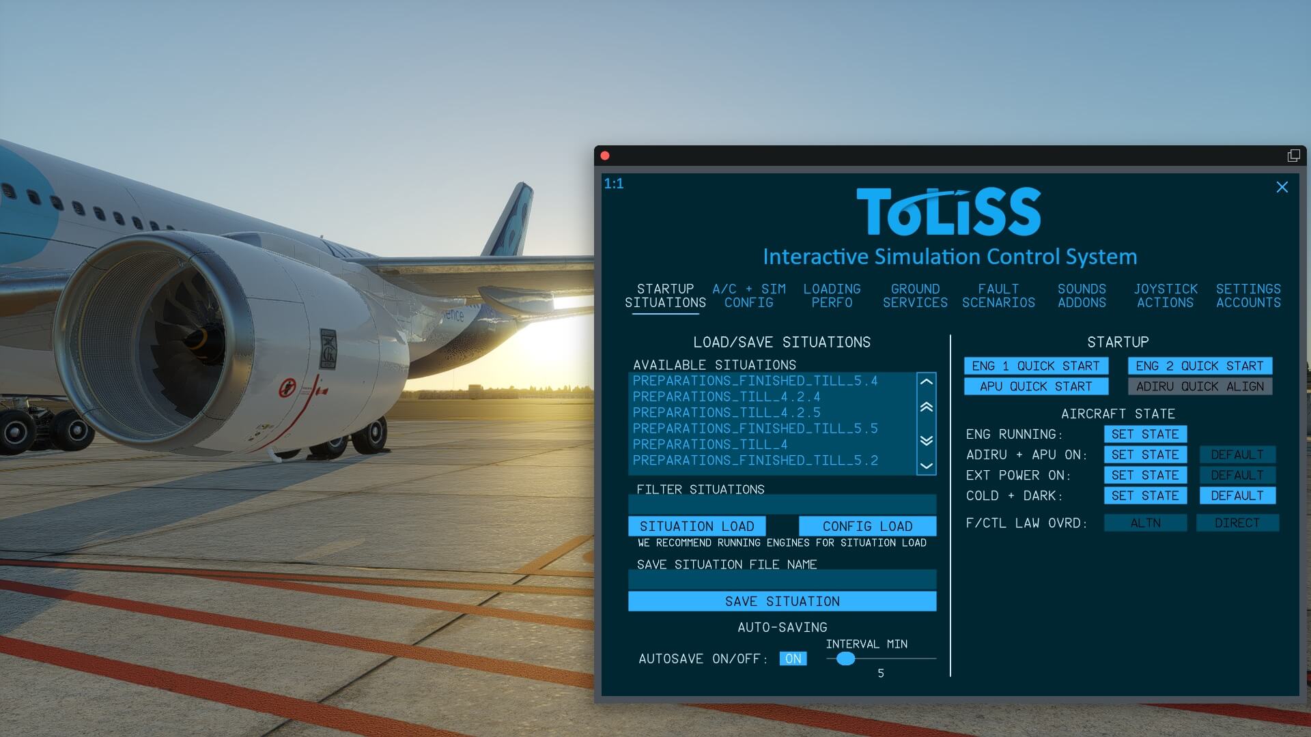Open the Fault Scenarios tab
Screen dimensions: 1311x737
(x=998, y=295)
